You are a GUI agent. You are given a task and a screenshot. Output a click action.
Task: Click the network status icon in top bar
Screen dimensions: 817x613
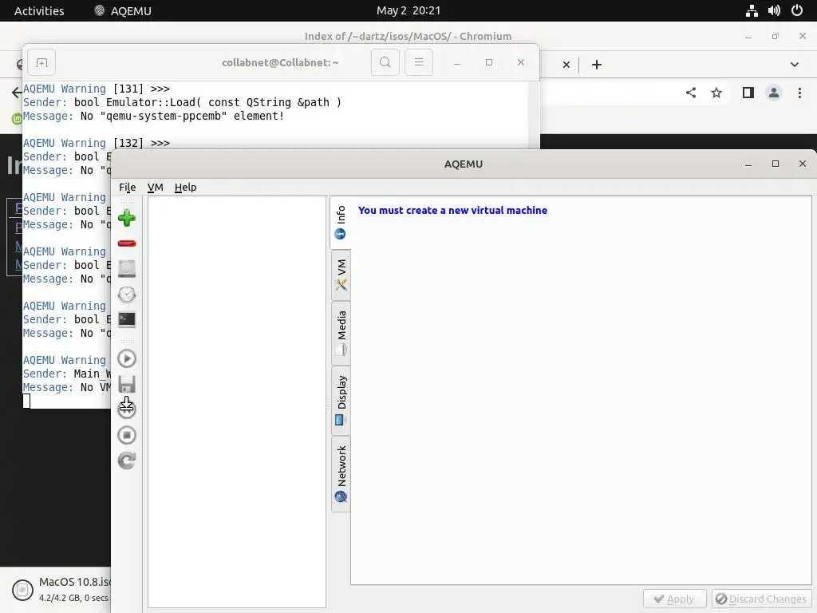752,11
